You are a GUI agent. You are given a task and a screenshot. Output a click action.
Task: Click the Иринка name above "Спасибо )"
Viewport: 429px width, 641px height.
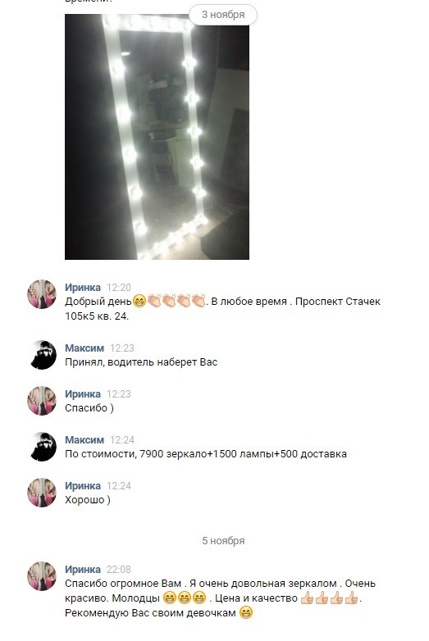83,393
